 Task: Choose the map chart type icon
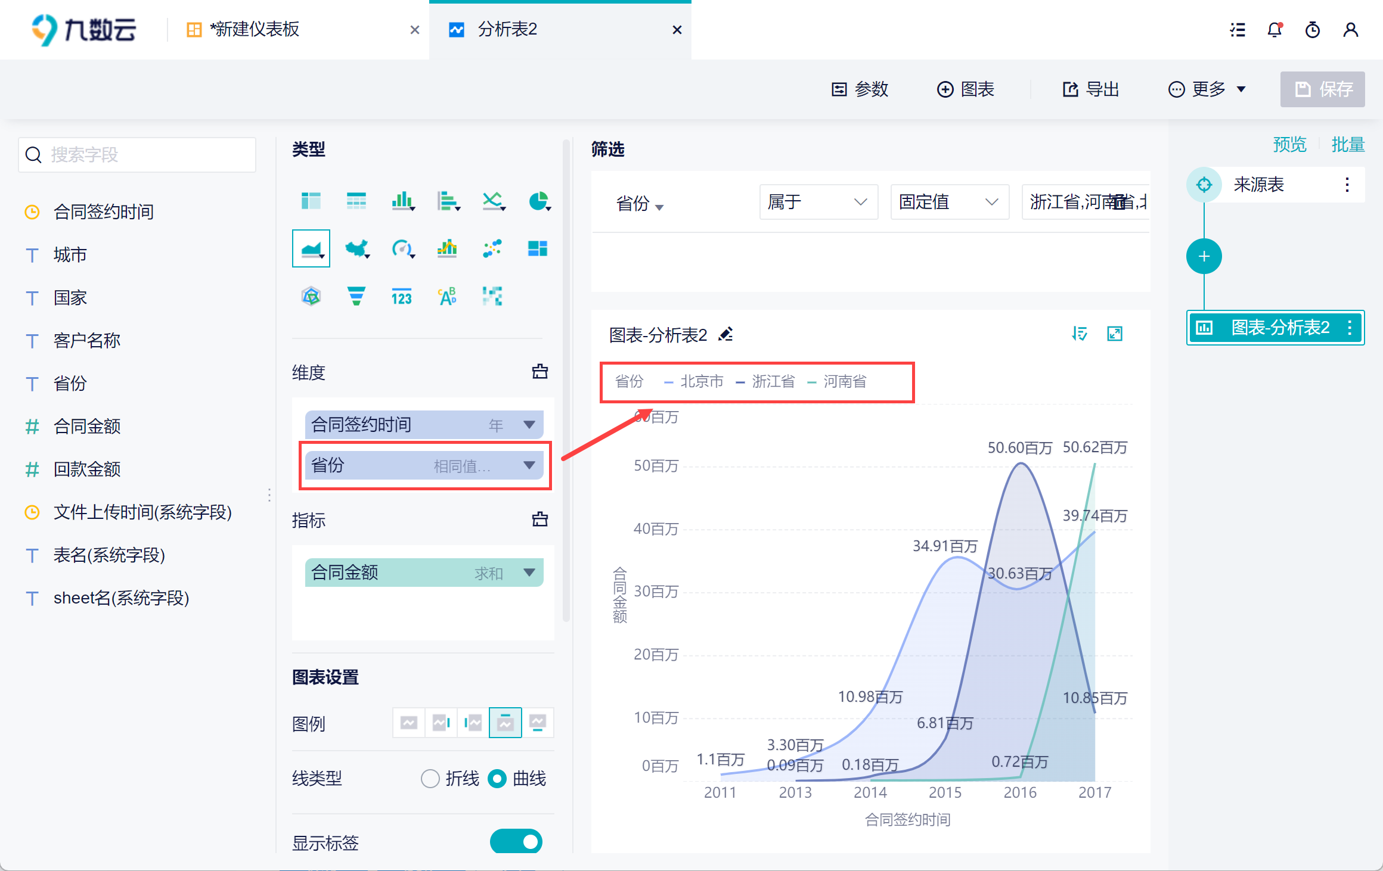pos(356,248)
